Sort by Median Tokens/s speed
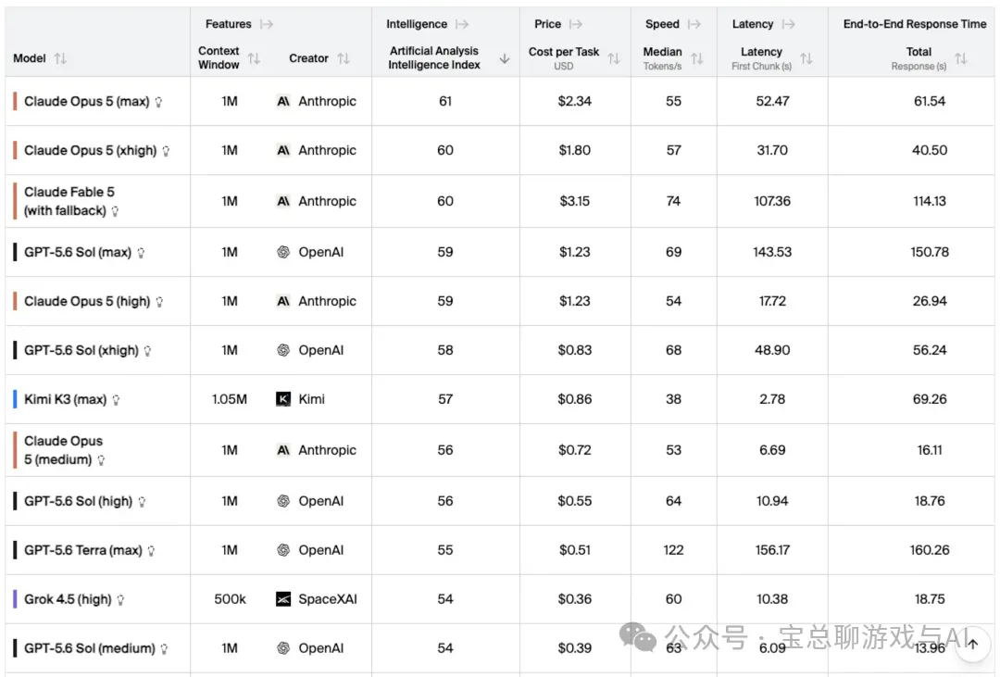 point(697,58)
